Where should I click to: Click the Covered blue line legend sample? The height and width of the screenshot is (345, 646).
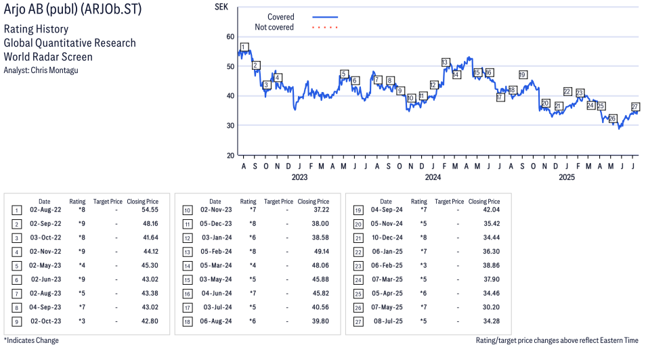[325, 18]
